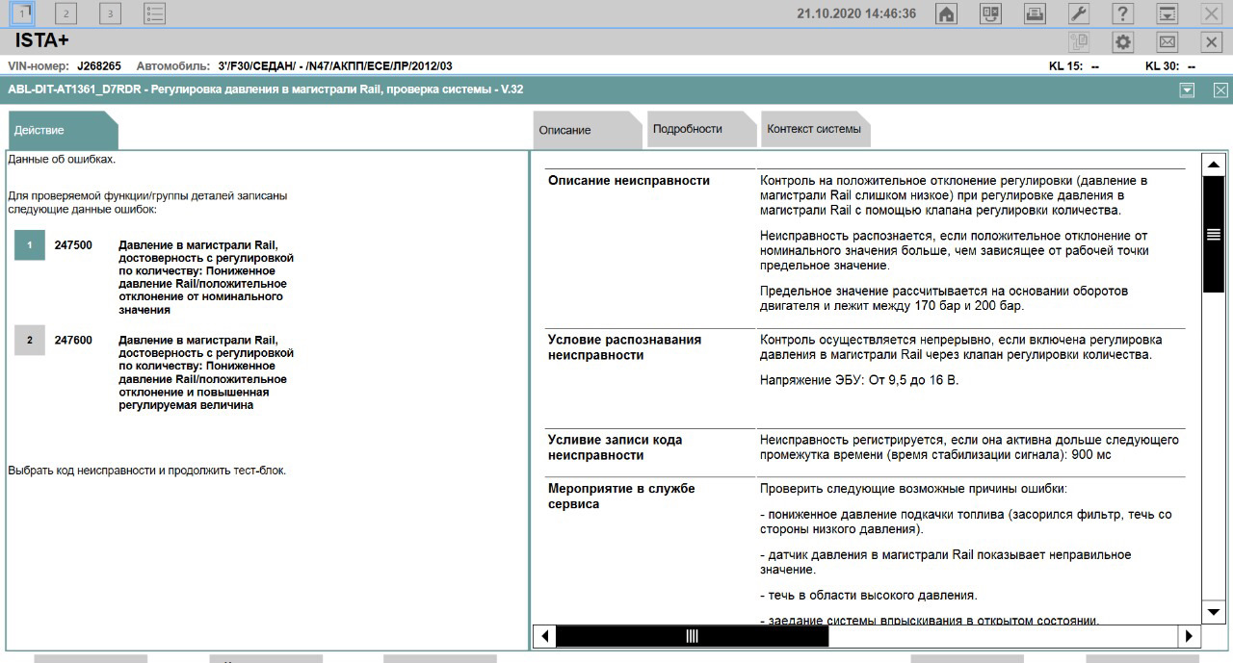This screenshot has height=663, width=1233.
Task: Click the print icon in the top bar
Action: [1035, 13]
